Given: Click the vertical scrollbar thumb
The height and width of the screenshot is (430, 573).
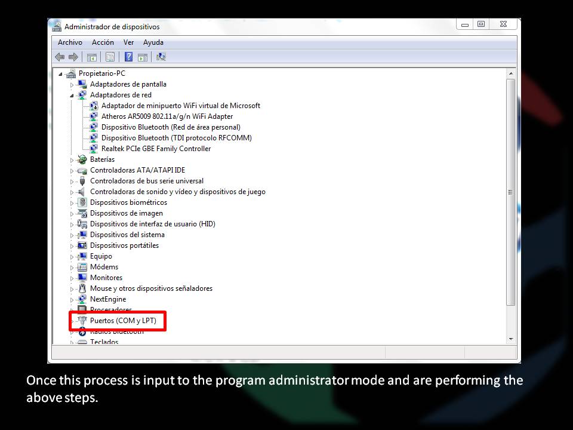Looking at the screenshot, I should click(511, 192).
